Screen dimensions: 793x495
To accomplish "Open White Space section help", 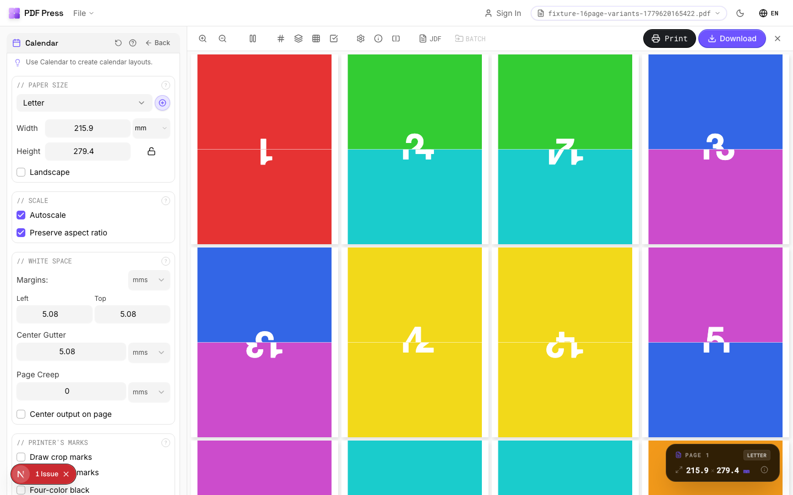I will [x=166, y=261].
